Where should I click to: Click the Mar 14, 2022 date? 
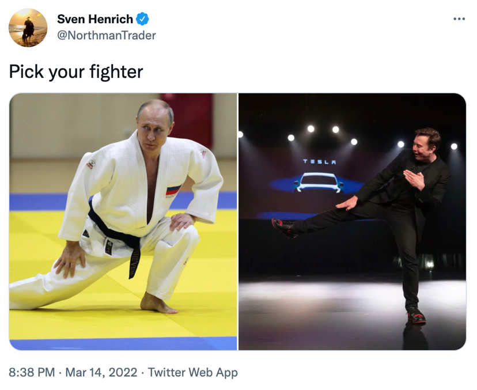[x=101, y=372]
